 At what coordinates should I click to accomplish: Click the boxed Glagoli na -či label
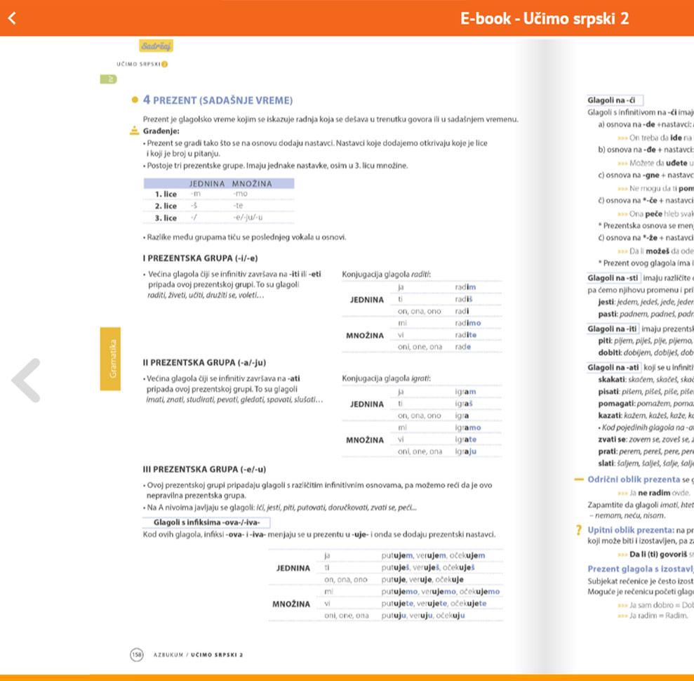click(x=614, y=100)
